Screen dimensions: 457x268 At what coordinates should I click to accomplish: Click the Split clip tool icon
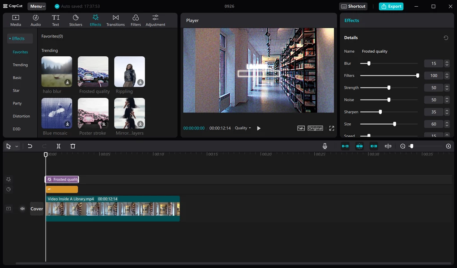58,146
